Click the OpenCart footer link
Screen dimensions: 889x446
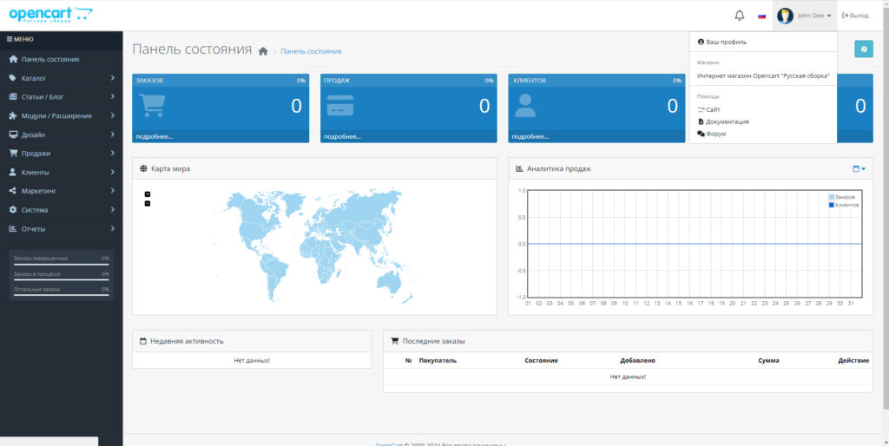pyautogui.click(x=388, y=445)
